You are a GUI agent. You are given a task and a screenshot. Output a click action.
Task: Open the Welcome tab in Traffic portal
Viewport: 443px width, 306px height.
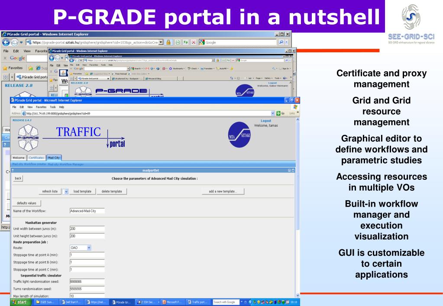coord(19,158)
